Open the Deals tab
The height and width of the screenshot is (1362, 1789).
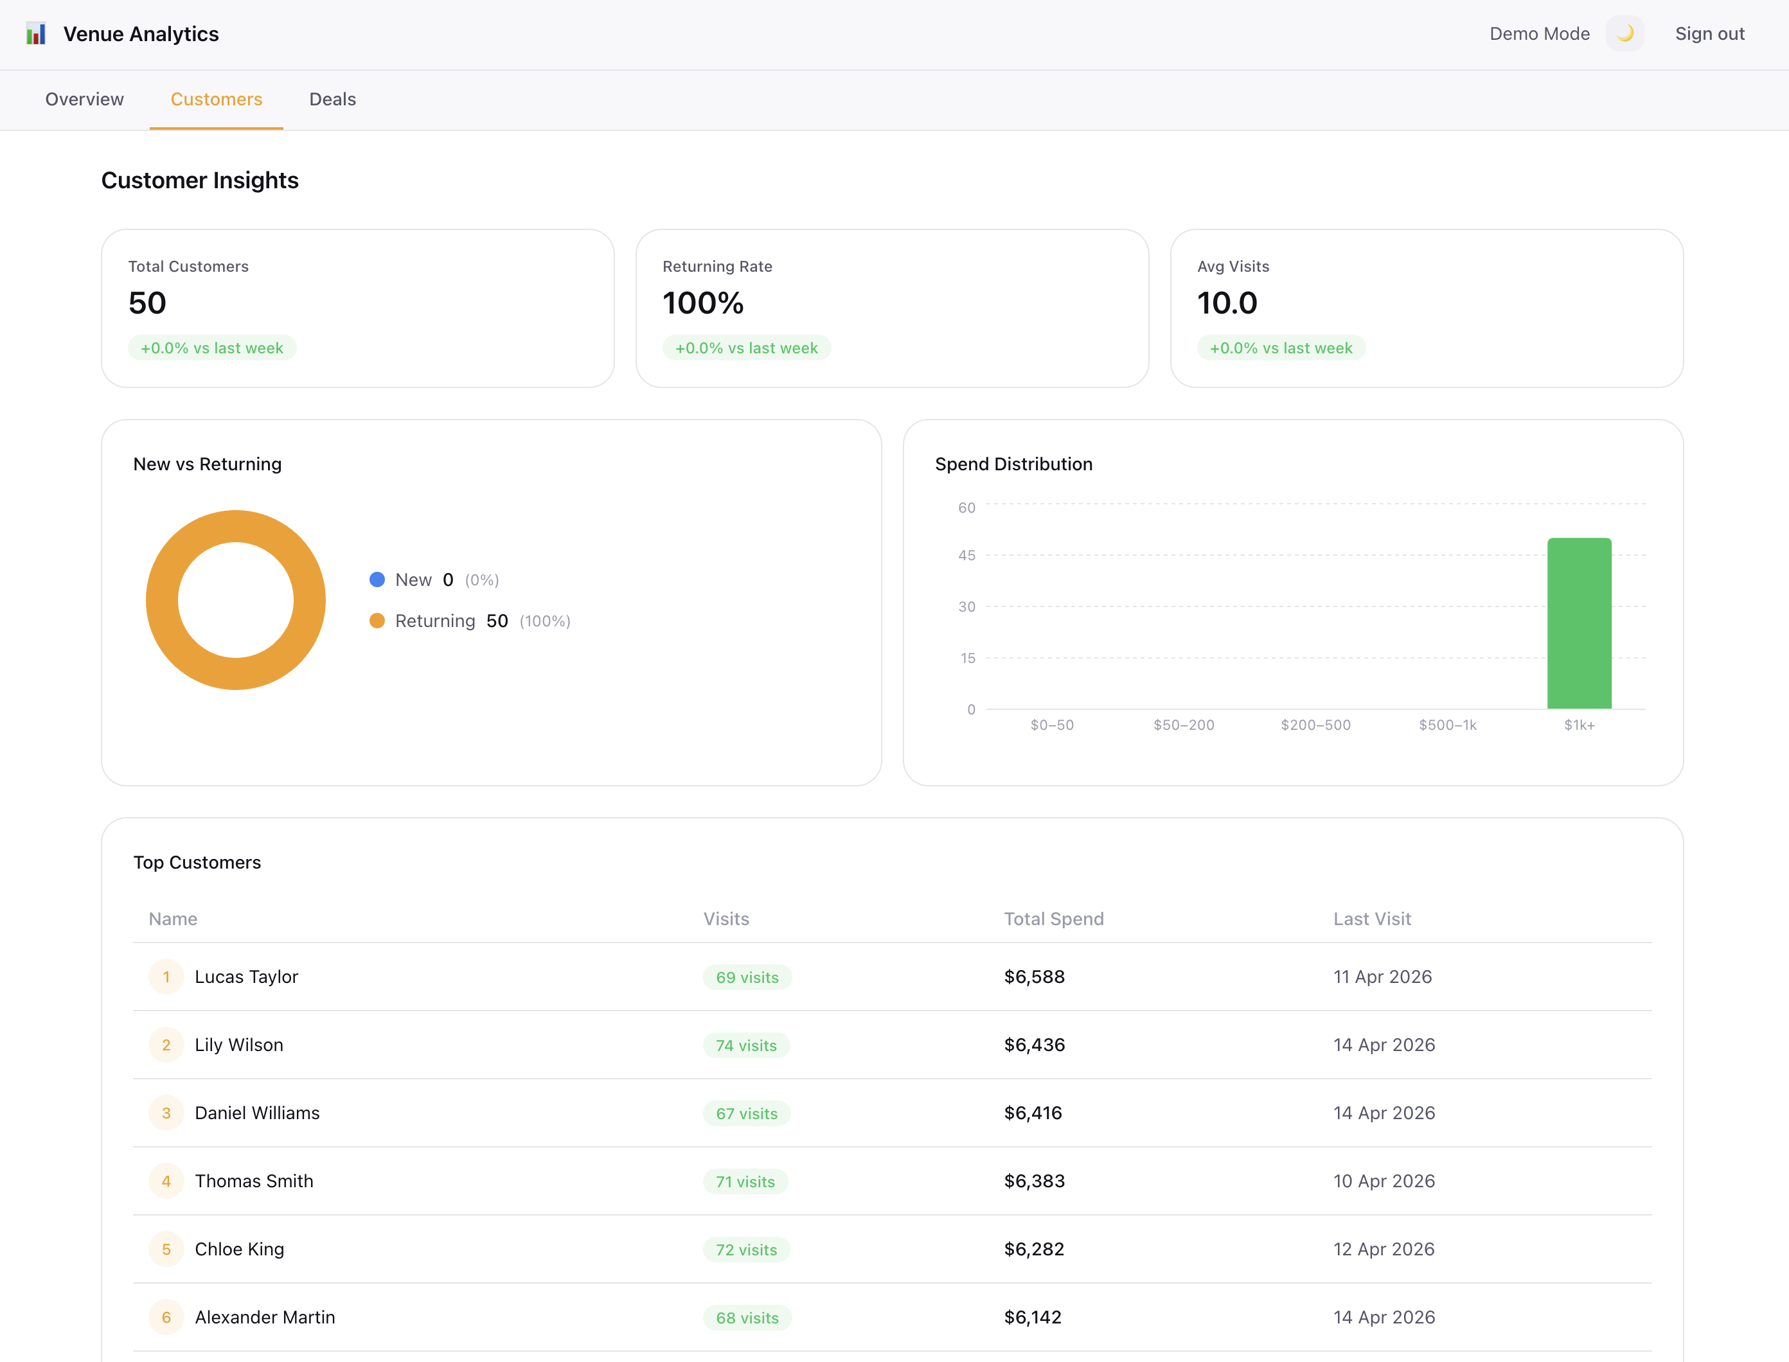(332, 99)
